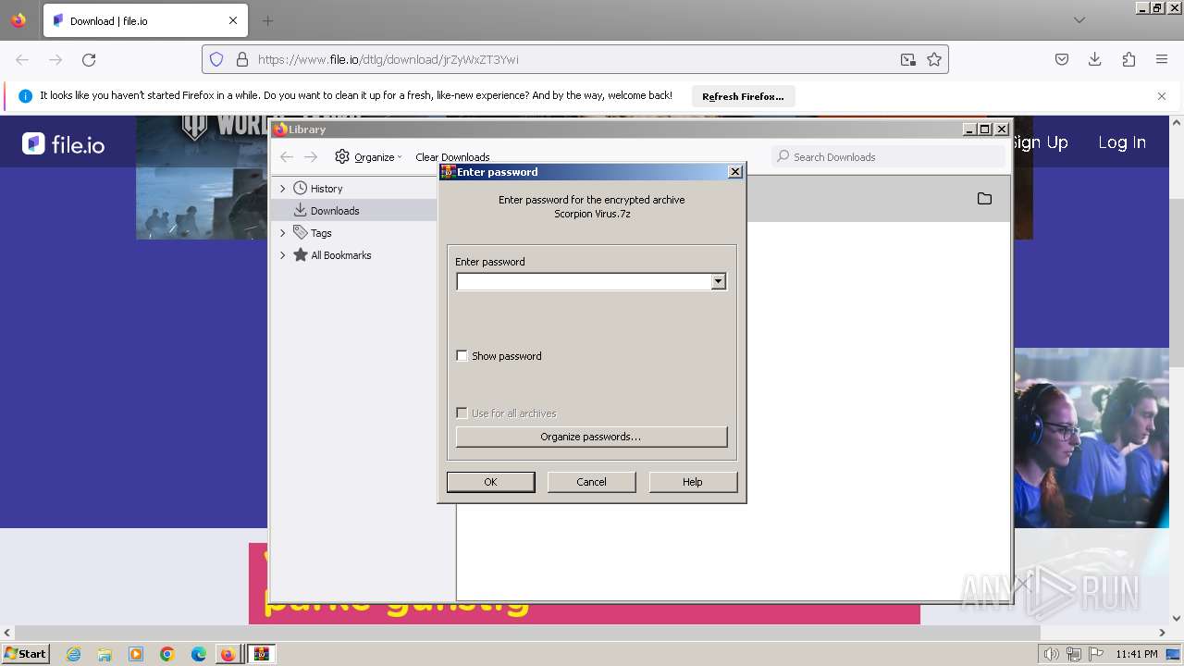Viewport: 1184px width, 666px height.
Task: Maximize the Library window
Action: click(x=985, y=129)
